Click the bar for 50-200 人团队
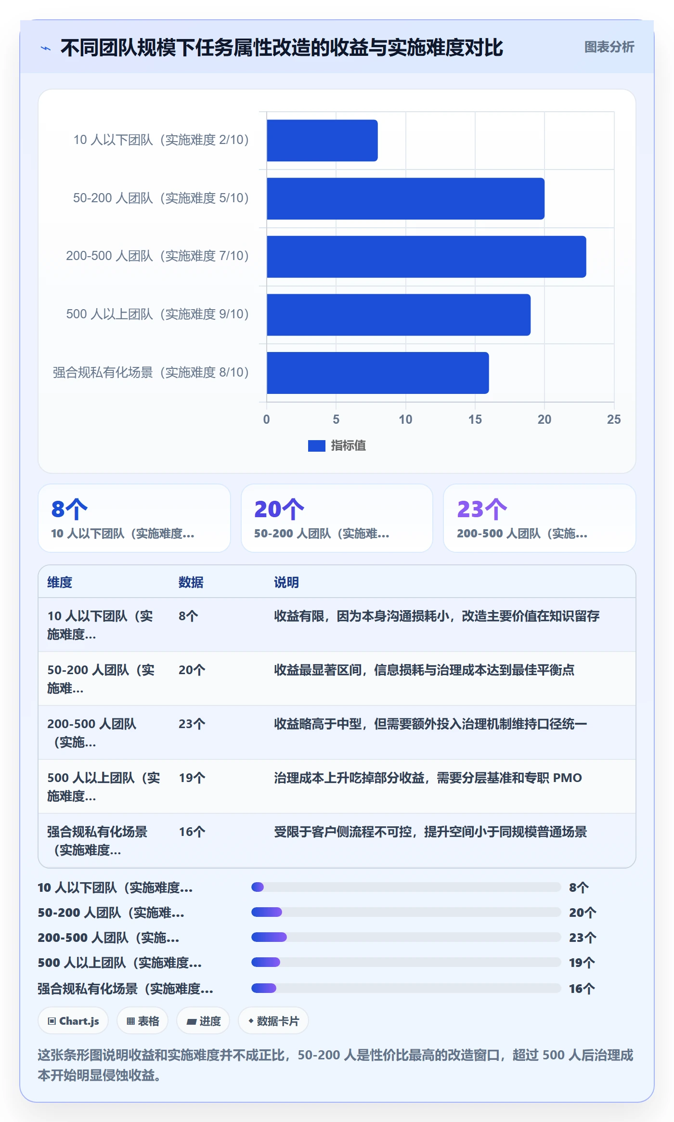This screenshot has width=674, height=1122. pyautogui.click(x=405, y=198)
